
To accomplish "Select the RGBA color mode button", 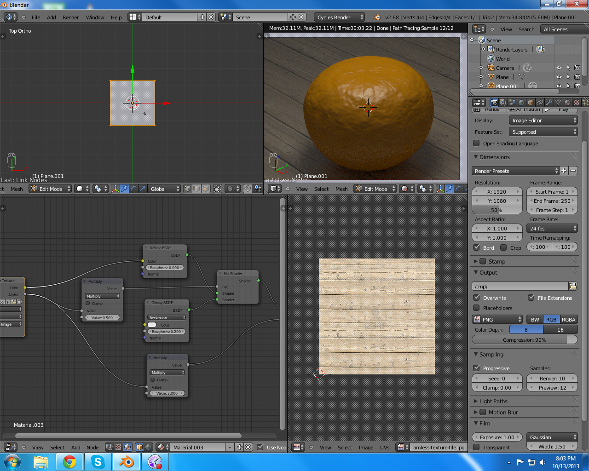I will [x=568, y=319].
